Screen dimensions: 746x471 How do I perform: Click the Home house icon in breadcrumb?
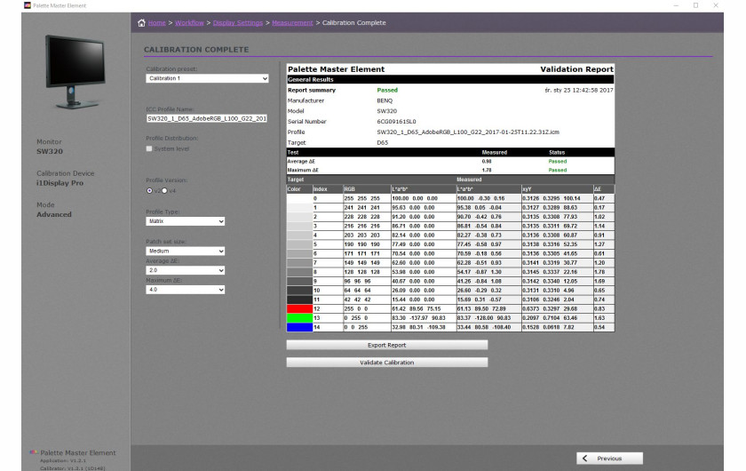tap(141, 22)
